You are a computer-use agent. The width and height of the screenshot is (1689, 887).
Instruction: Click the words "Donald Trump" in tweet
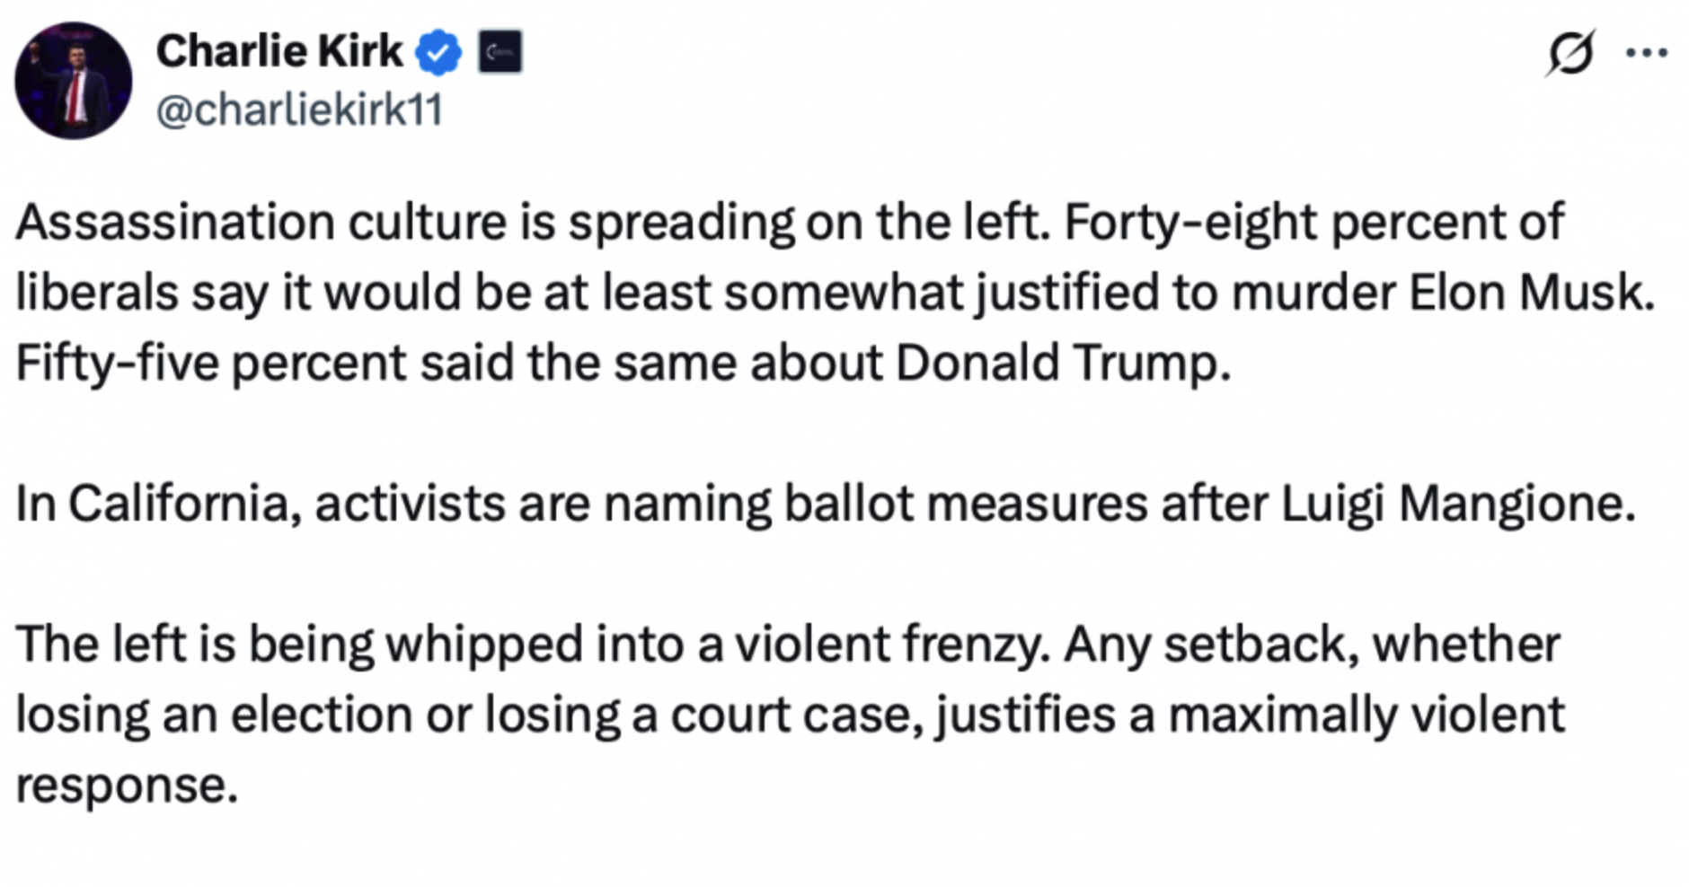1062,364
